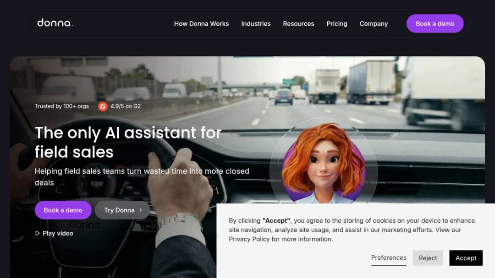Go to the Pricing page
Viewport: 495px width, 278px height.
tap(337, 24)
